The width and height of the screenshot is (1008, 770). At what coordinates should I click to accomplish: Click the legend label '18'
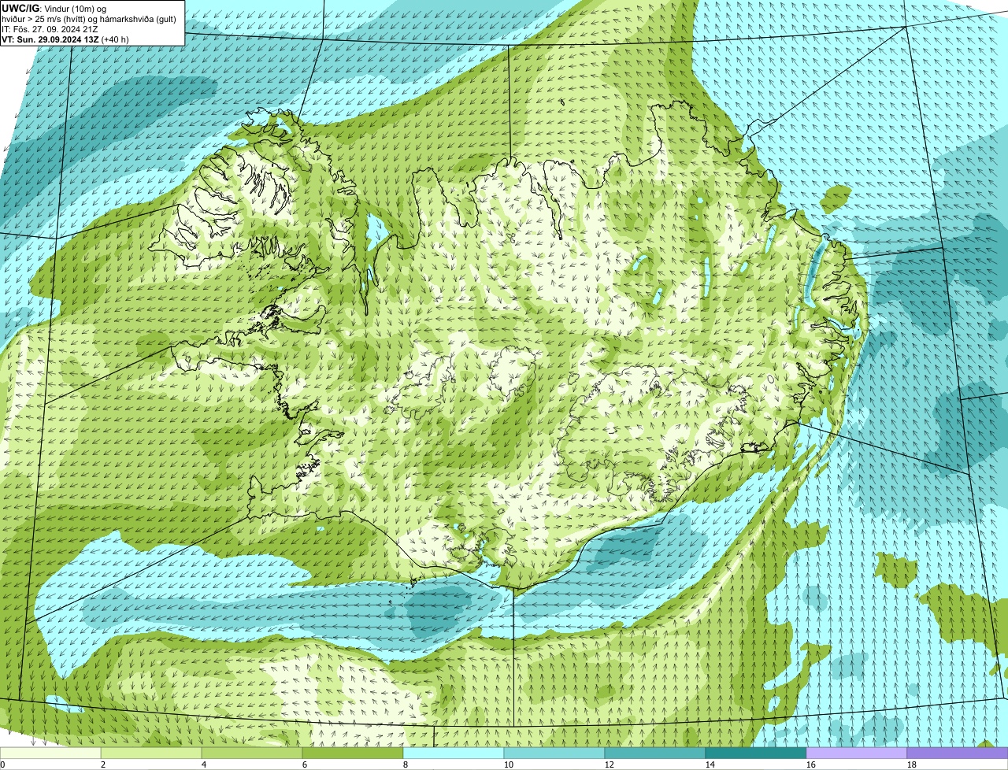tap(912, 764)
